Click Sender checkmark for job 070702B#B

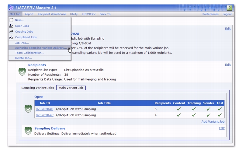[x=208, y=109]
